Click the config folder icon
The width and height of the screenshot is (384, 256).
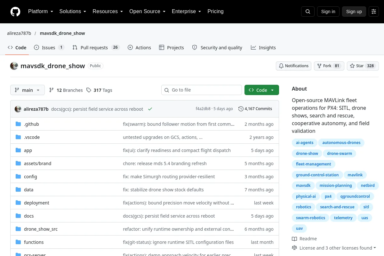(18, 177)
